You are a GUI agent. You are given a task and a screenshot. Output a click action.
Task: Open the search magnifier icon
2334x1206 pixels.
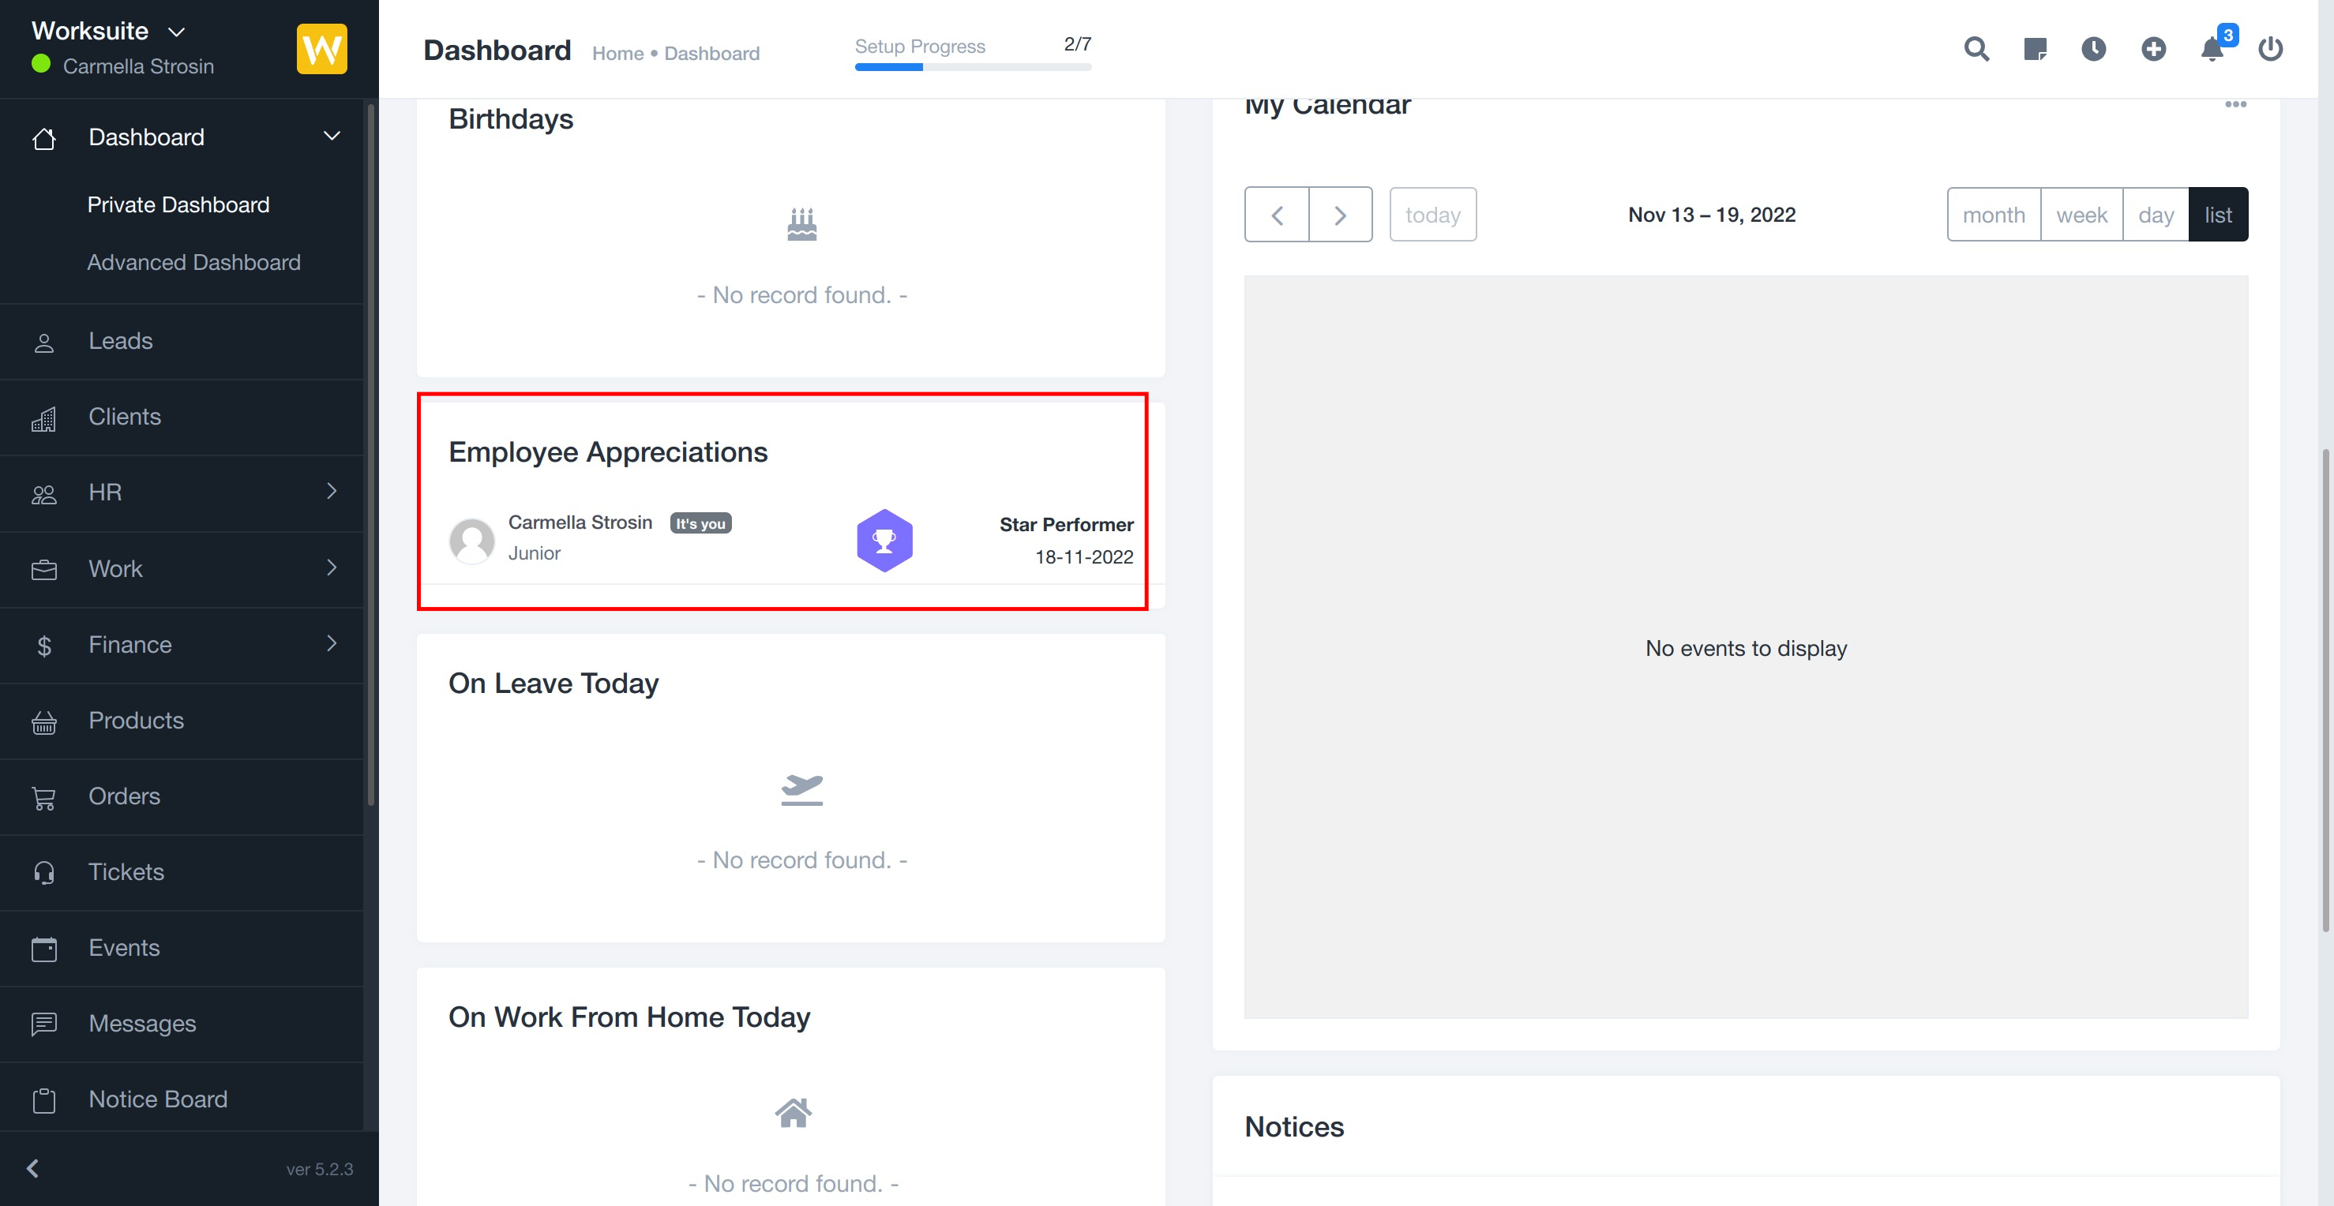[x=1976, y=49]
